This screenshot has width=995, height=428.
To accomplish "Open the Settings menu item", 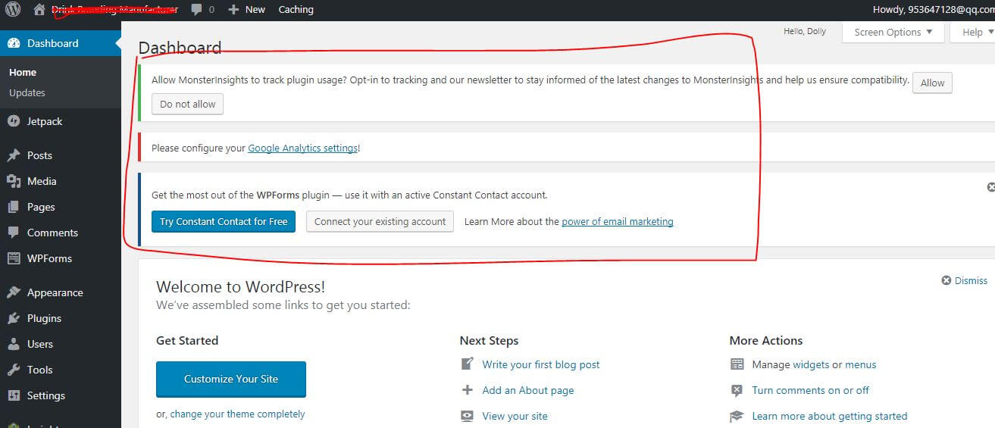I will [61, 395].
